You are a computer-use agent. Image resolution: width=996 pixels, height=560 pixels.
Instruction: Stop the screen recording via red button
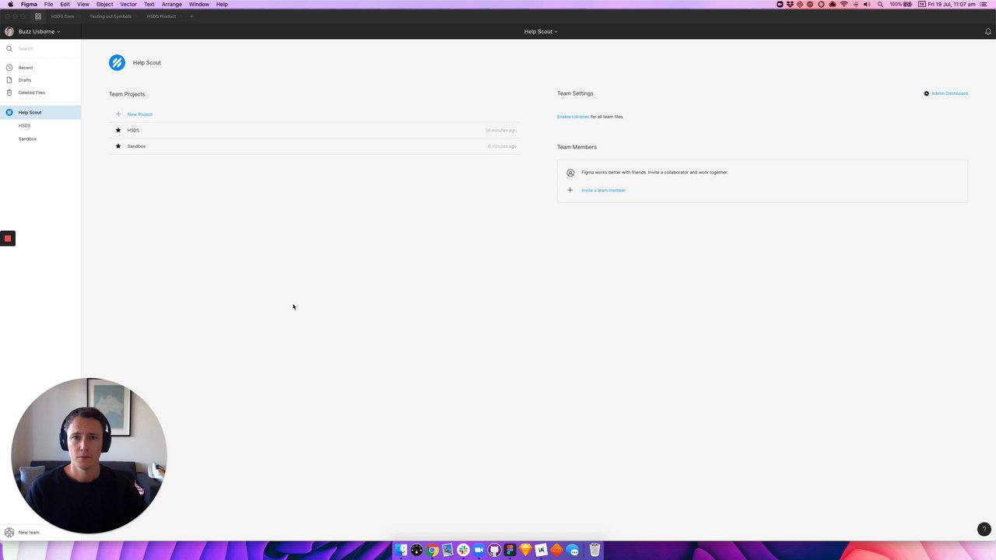coord(8,239)
